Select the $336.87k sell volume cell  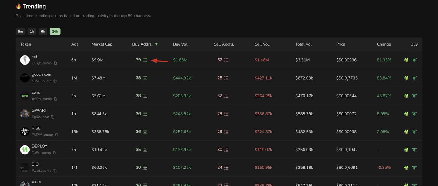pos(264,114)
